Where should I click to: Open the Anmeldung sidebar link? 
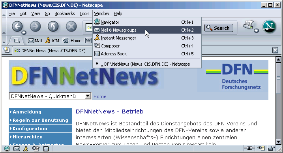pos(40,112)
